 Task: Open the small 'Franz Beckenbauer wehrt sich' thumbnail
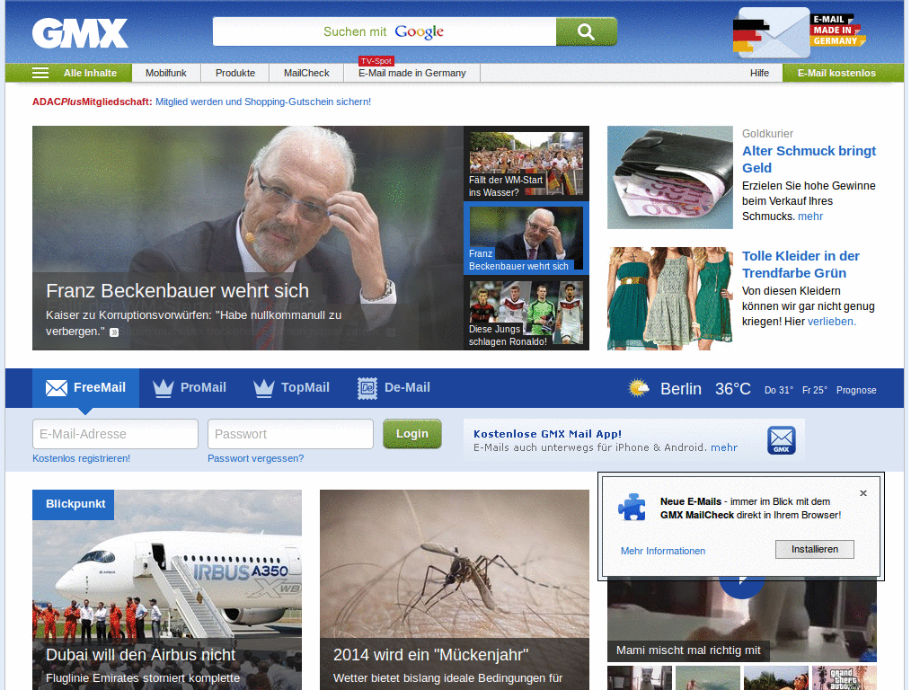tap(526, 238)
